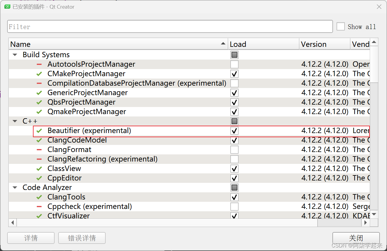Click the green check icon beside ClassView
387x251 pixels.
(39, 169)
